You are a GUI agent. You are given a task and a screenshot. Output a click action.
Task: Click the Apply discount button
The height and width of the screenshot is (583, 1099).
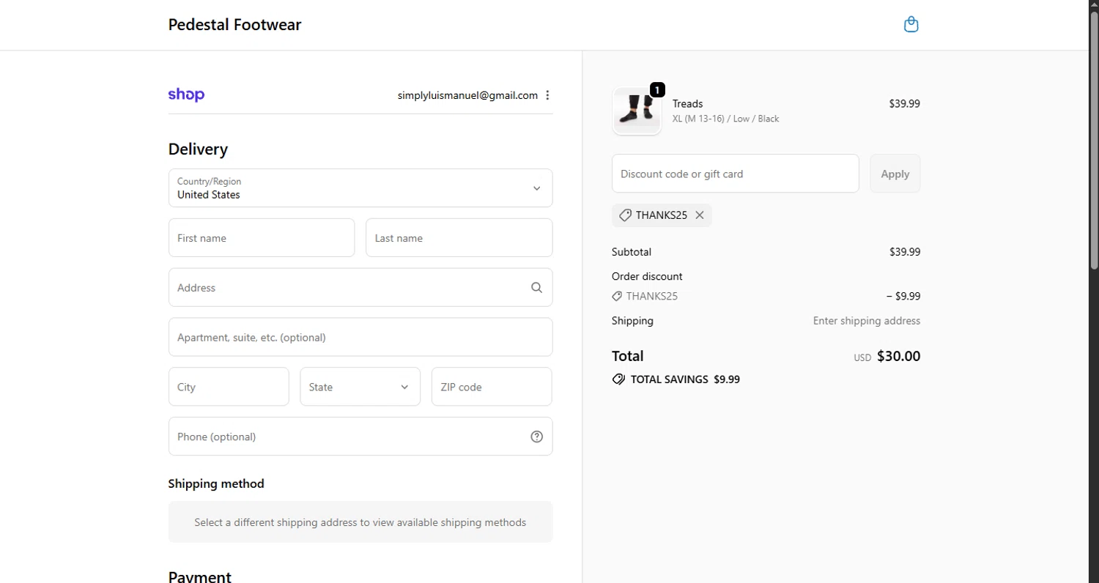click(x=895, y=174)
